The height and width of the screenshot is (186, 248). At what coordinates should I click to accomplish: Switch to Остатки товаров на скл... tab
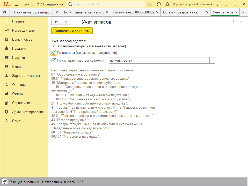(183, 12)
